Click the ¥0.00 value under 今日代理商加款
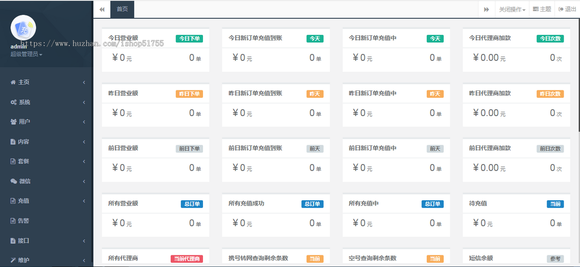This screenshot has height=267, width=580. point(485,58)
